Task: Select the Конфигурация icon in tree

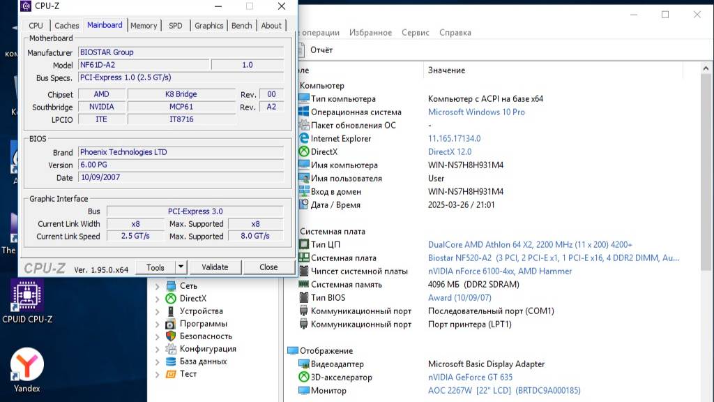Action: point(171,349)
